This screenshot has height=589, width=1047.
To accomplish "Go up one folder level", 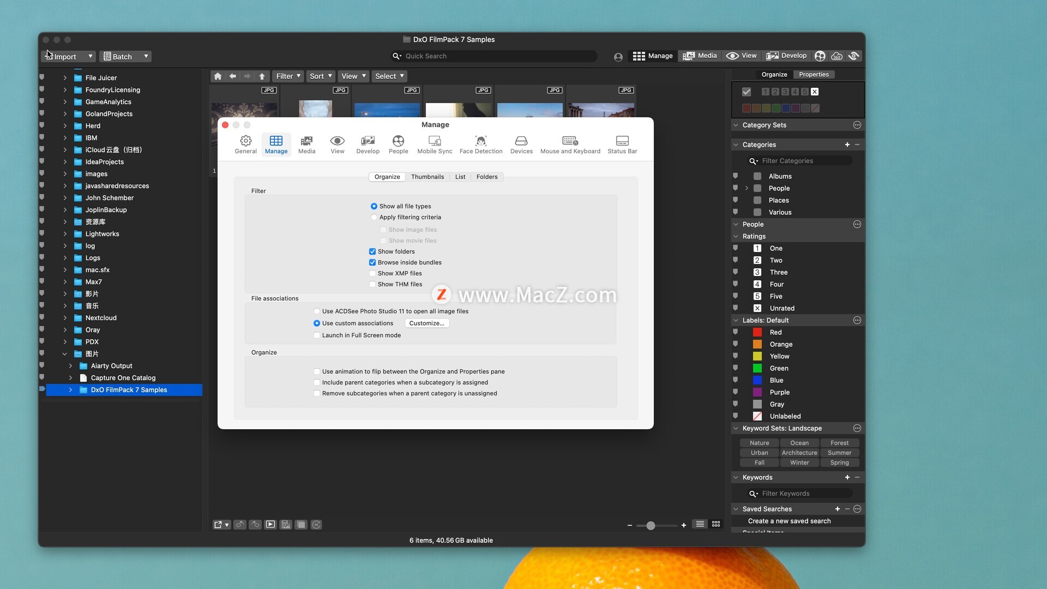I will (262, 76).
